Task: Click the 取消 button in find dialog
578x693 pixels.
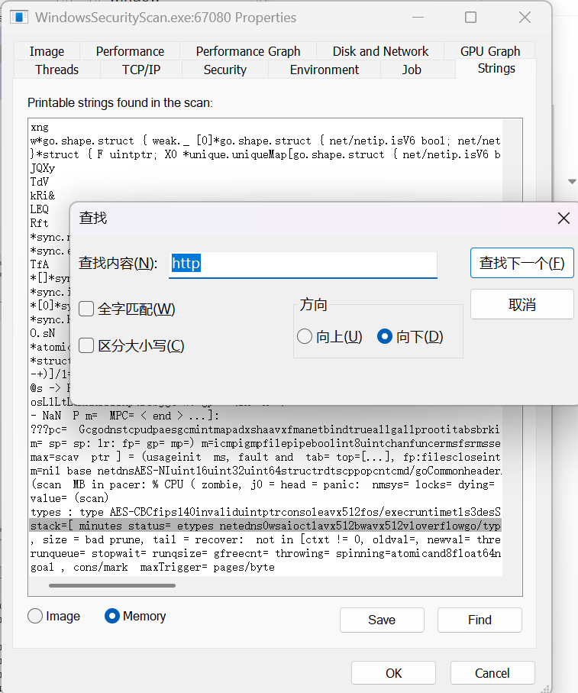Action: click(522, 305)
